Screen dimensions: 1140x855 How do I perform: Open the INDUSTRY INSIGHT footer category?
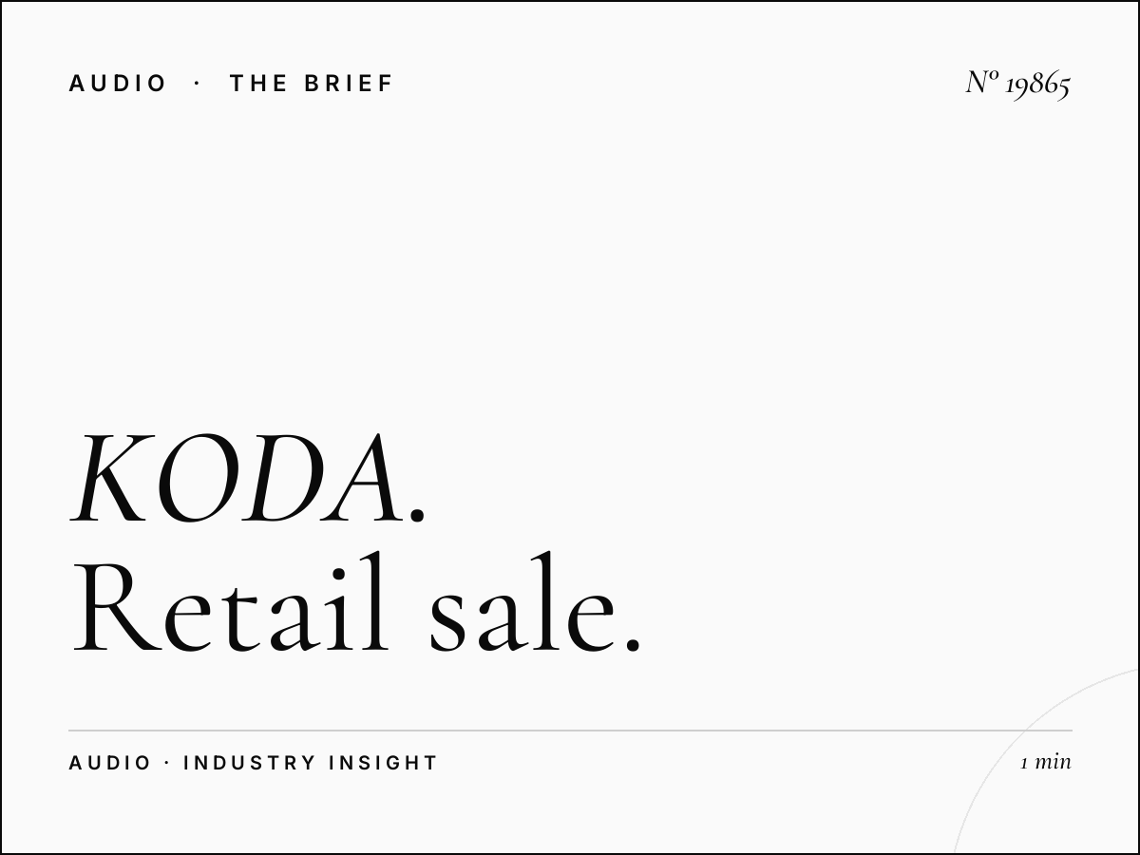click(310, 763)
